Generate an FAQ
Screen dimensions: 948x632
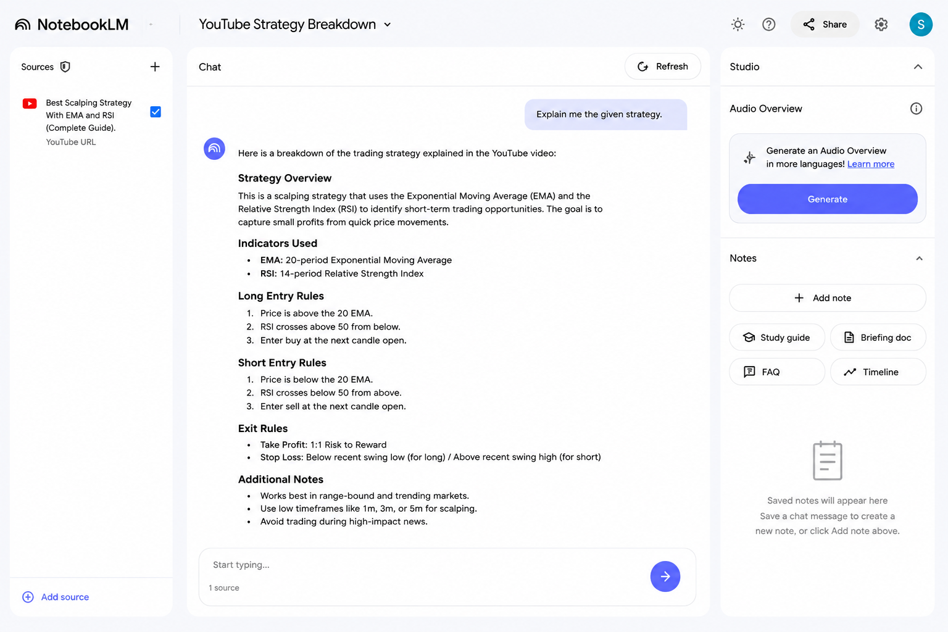[x=777, y=372]
